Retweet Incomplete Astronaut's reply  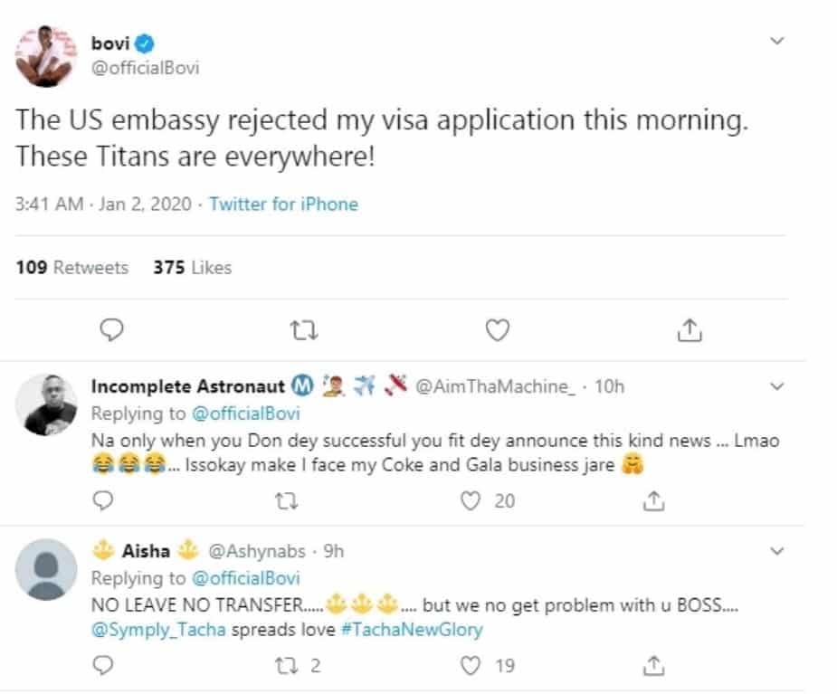coord(286,499)
